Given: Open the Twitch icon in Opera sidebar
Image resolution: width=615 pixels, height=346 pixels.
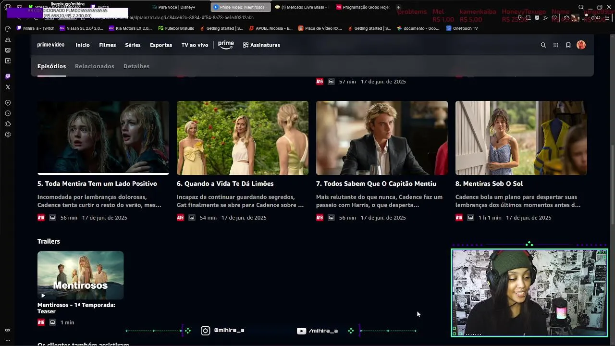Looking at the screenshot, I should [x=8, y=76].
